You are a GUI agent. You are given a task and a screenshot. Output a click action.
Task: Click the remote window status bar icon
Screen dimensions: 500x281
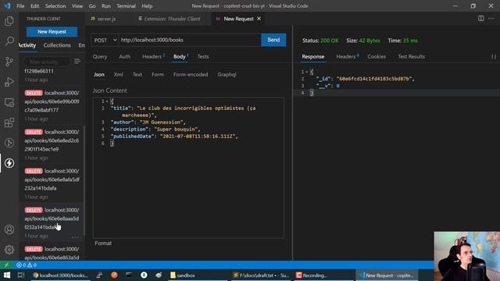pos(6,265)
